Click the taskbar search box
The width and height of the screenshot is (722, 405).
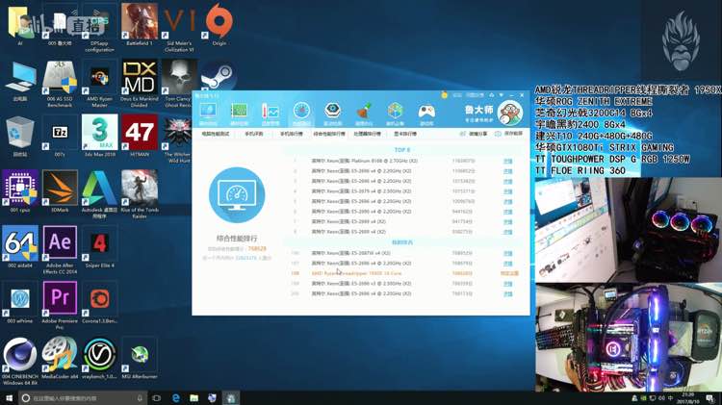click(x=83, y=398)
